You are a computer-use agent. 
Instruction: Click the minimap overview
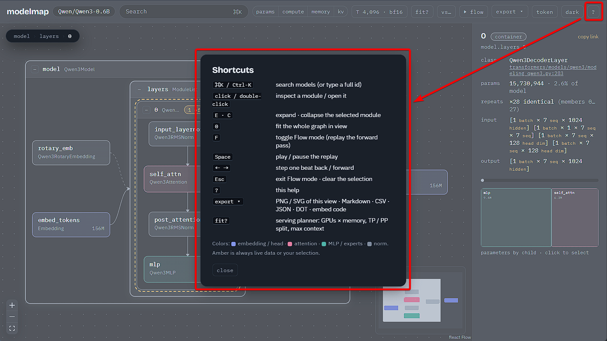click(420, 300)
